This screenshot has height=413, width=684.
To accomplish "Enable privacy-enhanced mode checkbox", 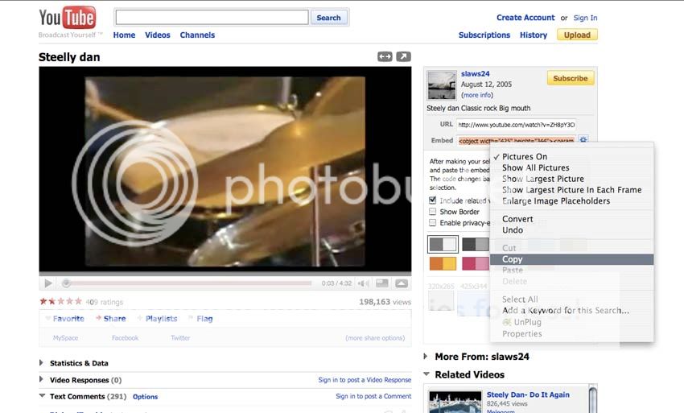I will (433, 223).
